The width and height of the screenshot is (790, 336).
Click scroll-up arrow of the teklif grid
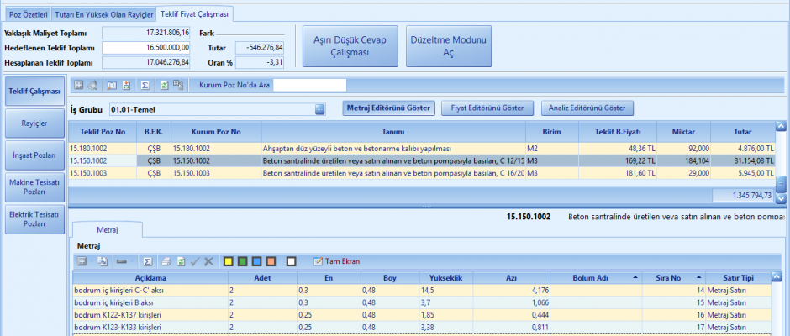(781, 127)
